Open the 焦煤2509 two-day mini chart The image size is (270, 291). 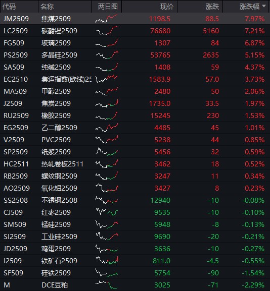[x=107, y=19]
